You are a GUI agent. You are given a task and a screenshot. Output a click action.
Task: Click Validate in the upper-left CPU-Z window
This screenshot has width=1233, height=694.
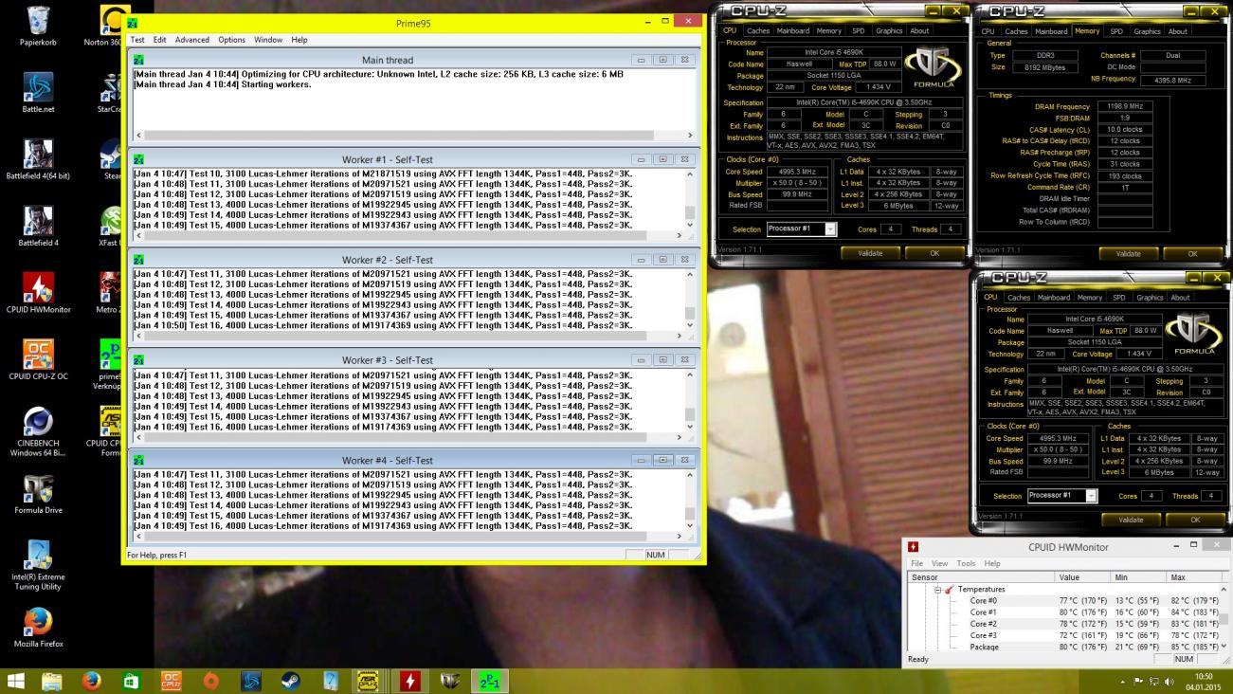(x=870, y=253)
